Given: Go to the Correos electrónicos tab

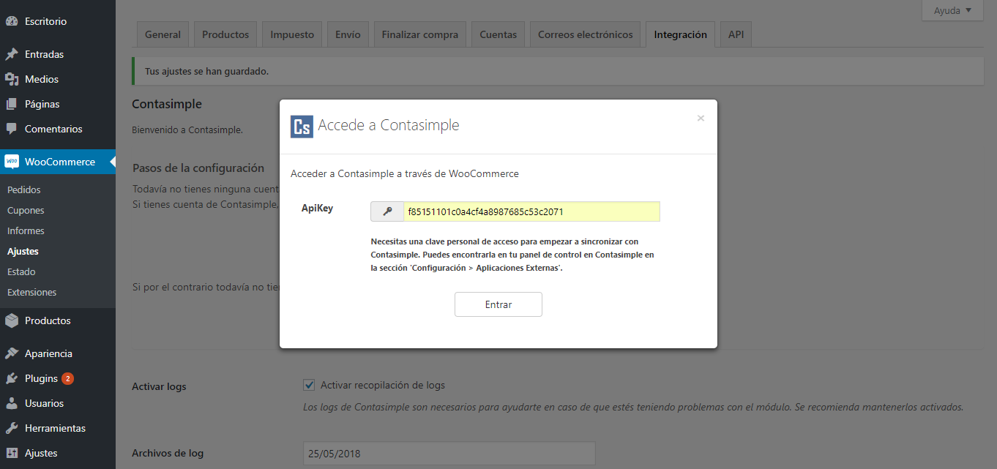Looking at the screenshot, I should (x=586, y=34).
